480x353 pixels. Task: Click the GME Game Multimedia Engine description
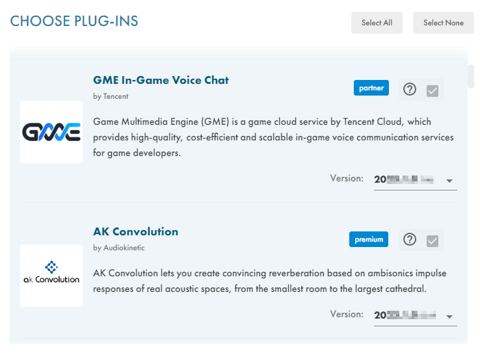click(x=273, y=137)
